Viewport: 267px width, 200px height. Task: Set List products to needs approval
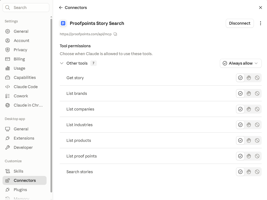tap(249, 140)
